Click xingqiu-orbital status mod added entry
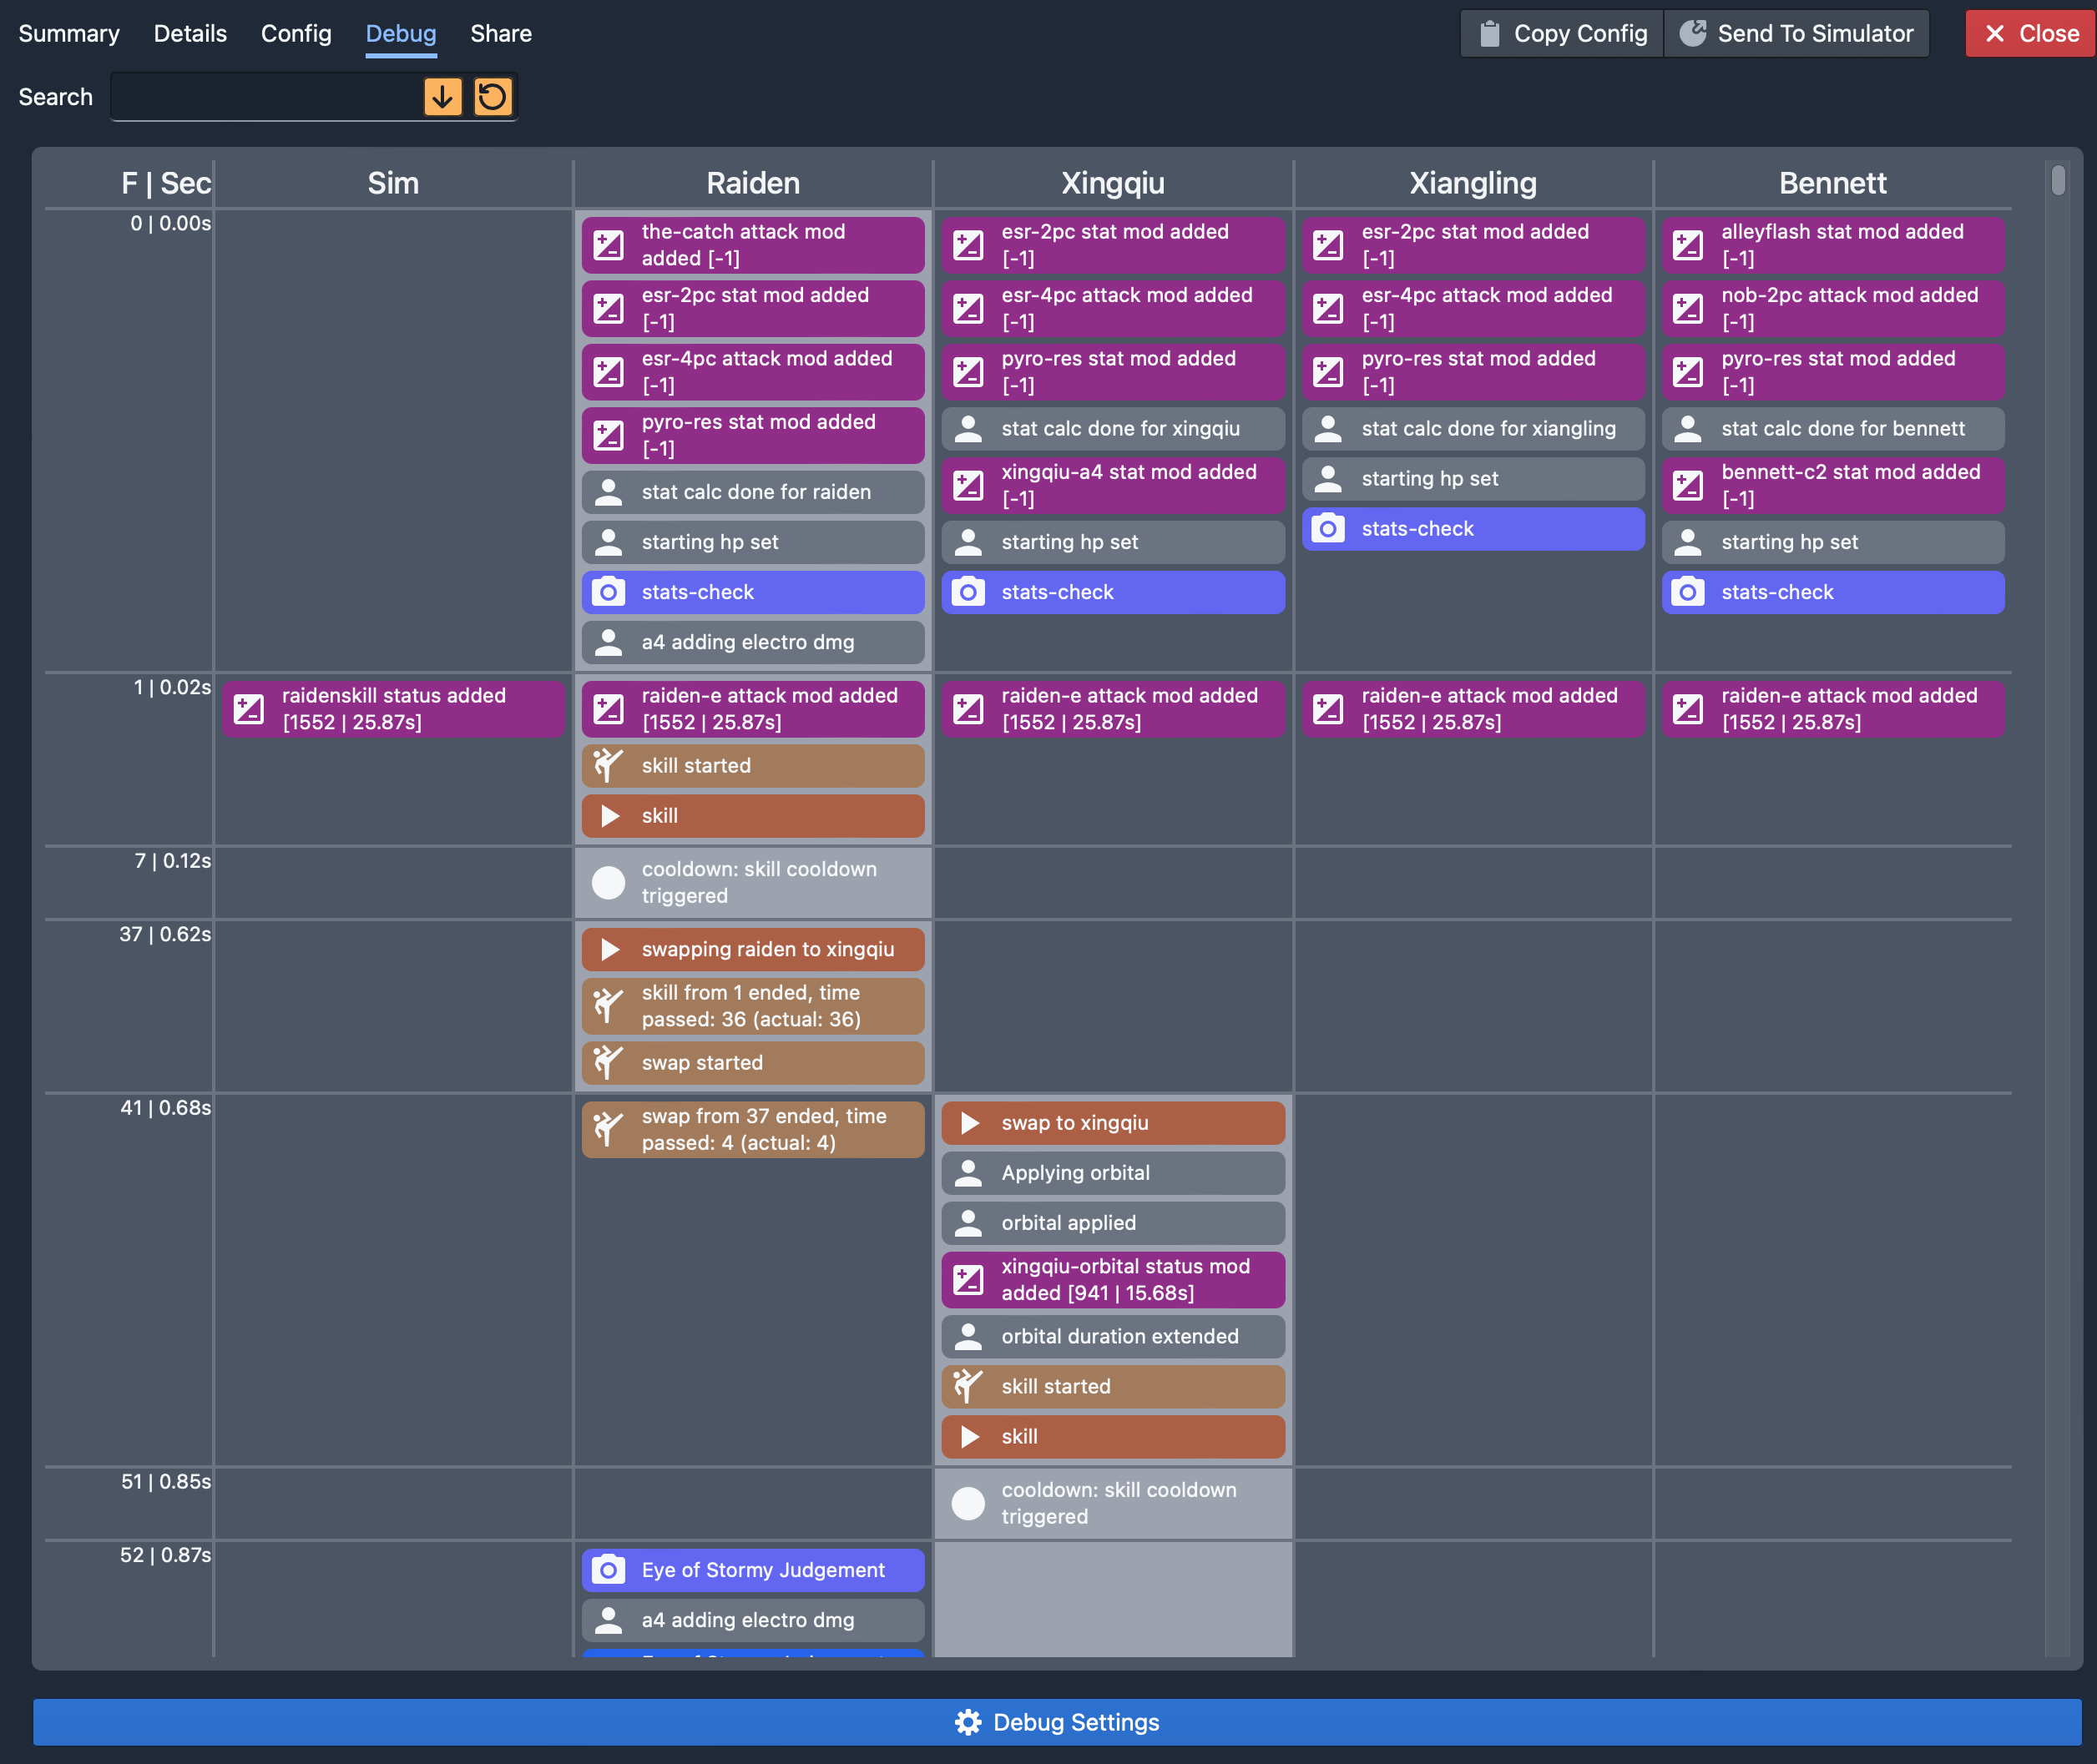The height and width of the screenshot is (1764, 2097). pos(1113,1279)
